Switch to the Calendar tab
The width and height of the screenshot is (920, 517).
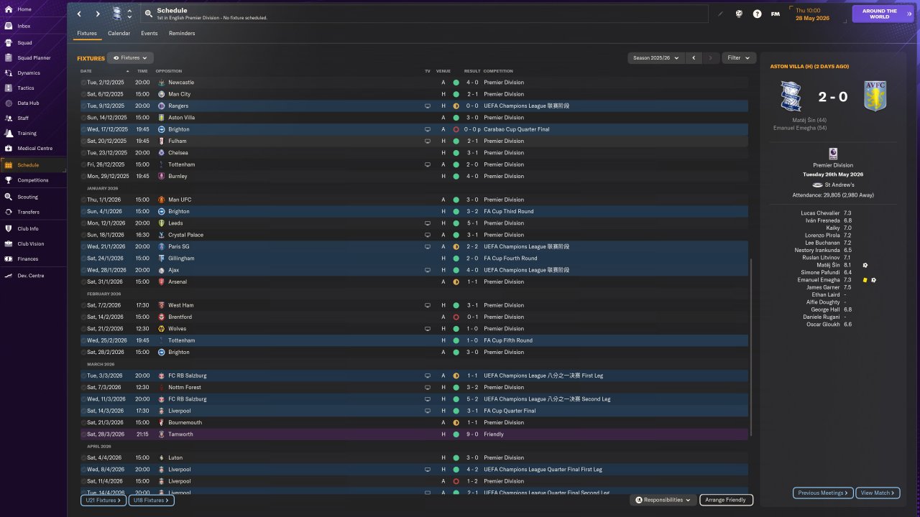[x=119, y=33]
